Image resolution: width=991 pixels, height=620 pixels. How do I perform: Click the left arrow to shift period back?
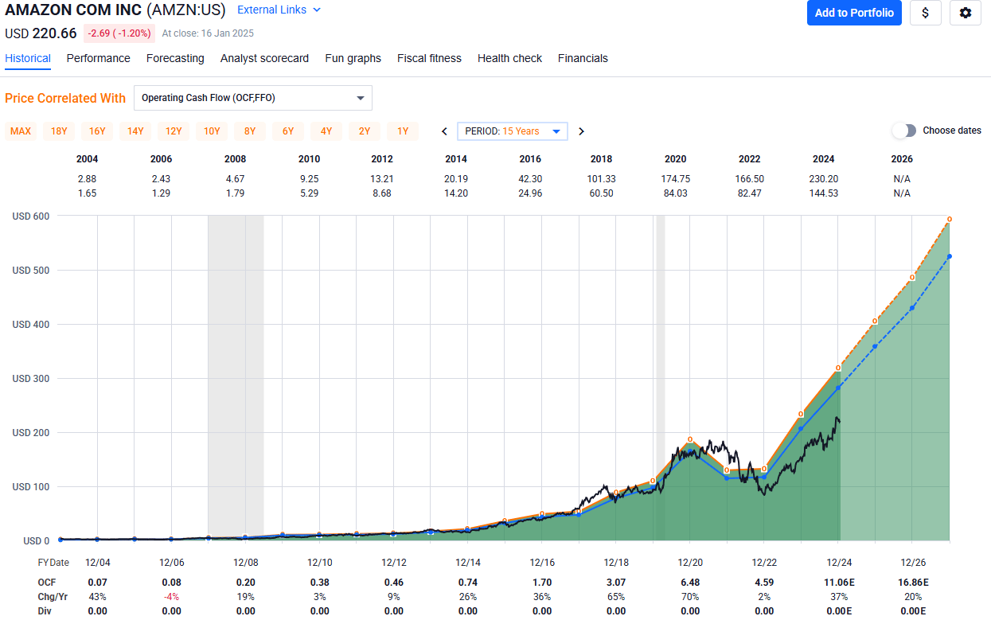(444, 131)
